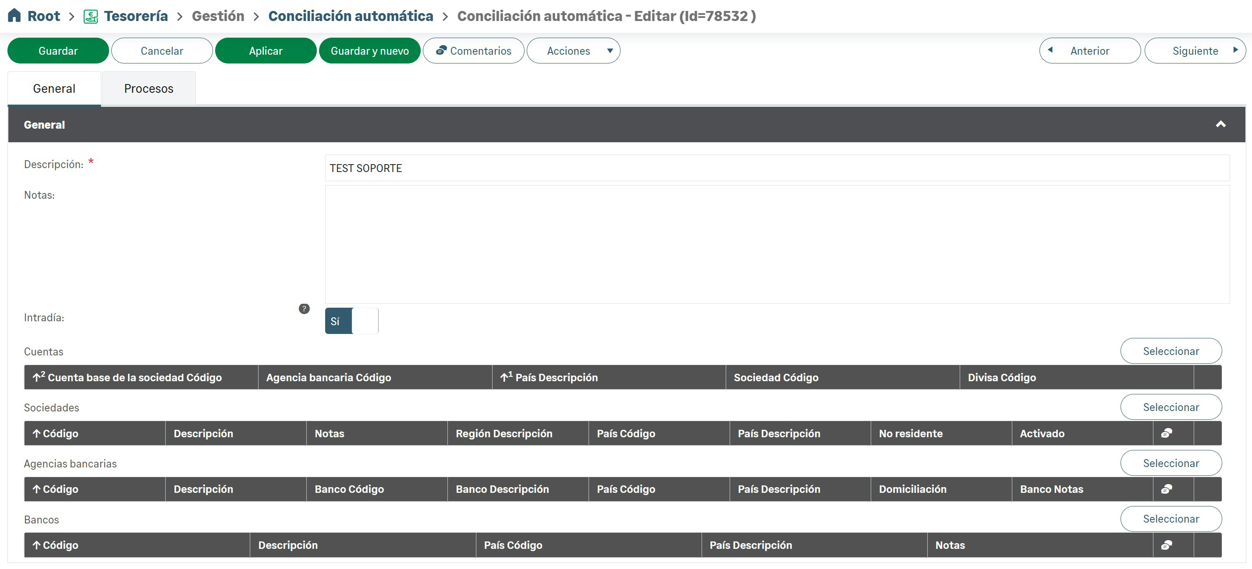Click the comments icon in Sociedades table header
The width and height of the screenshot is (1252, 569).
tap(1167, 434)
